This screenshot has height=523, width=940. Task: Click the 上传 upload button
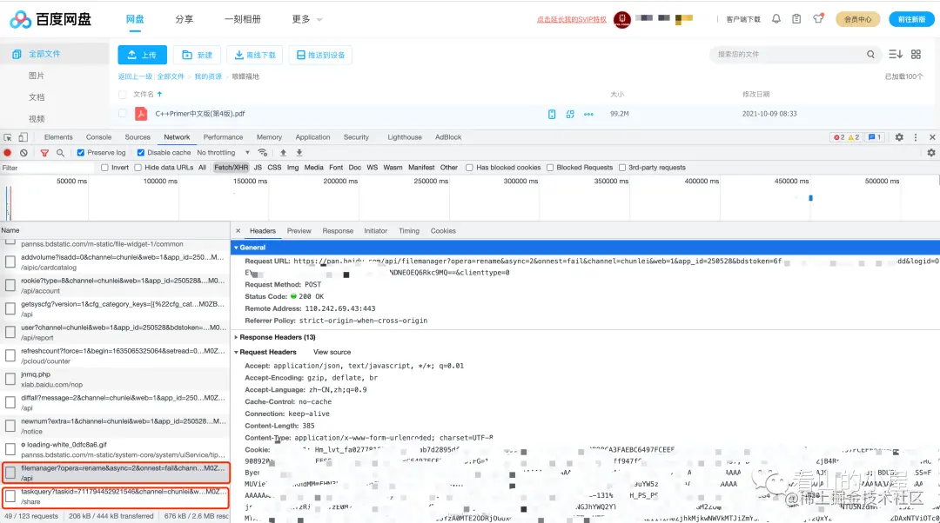(142, 55)
